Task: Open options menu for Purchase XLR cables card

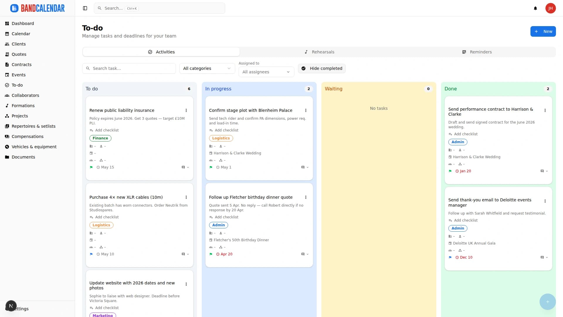Action: coord(186,197)
